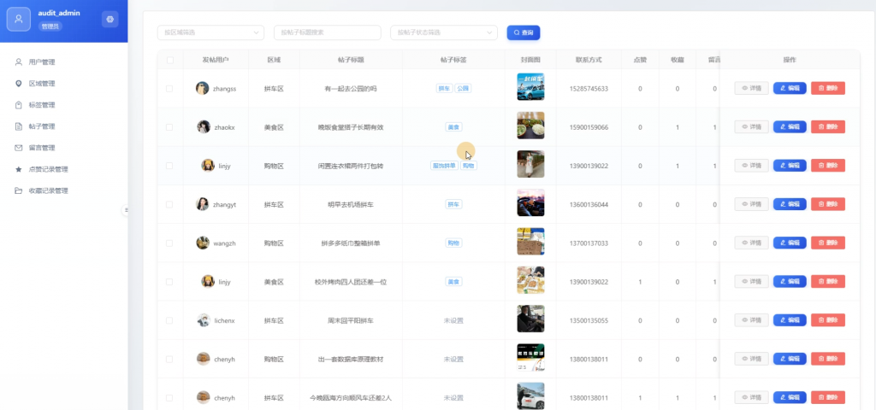Click the avatar of user zhangss
This screenshot has height=410, width=876.
point(202,88)
